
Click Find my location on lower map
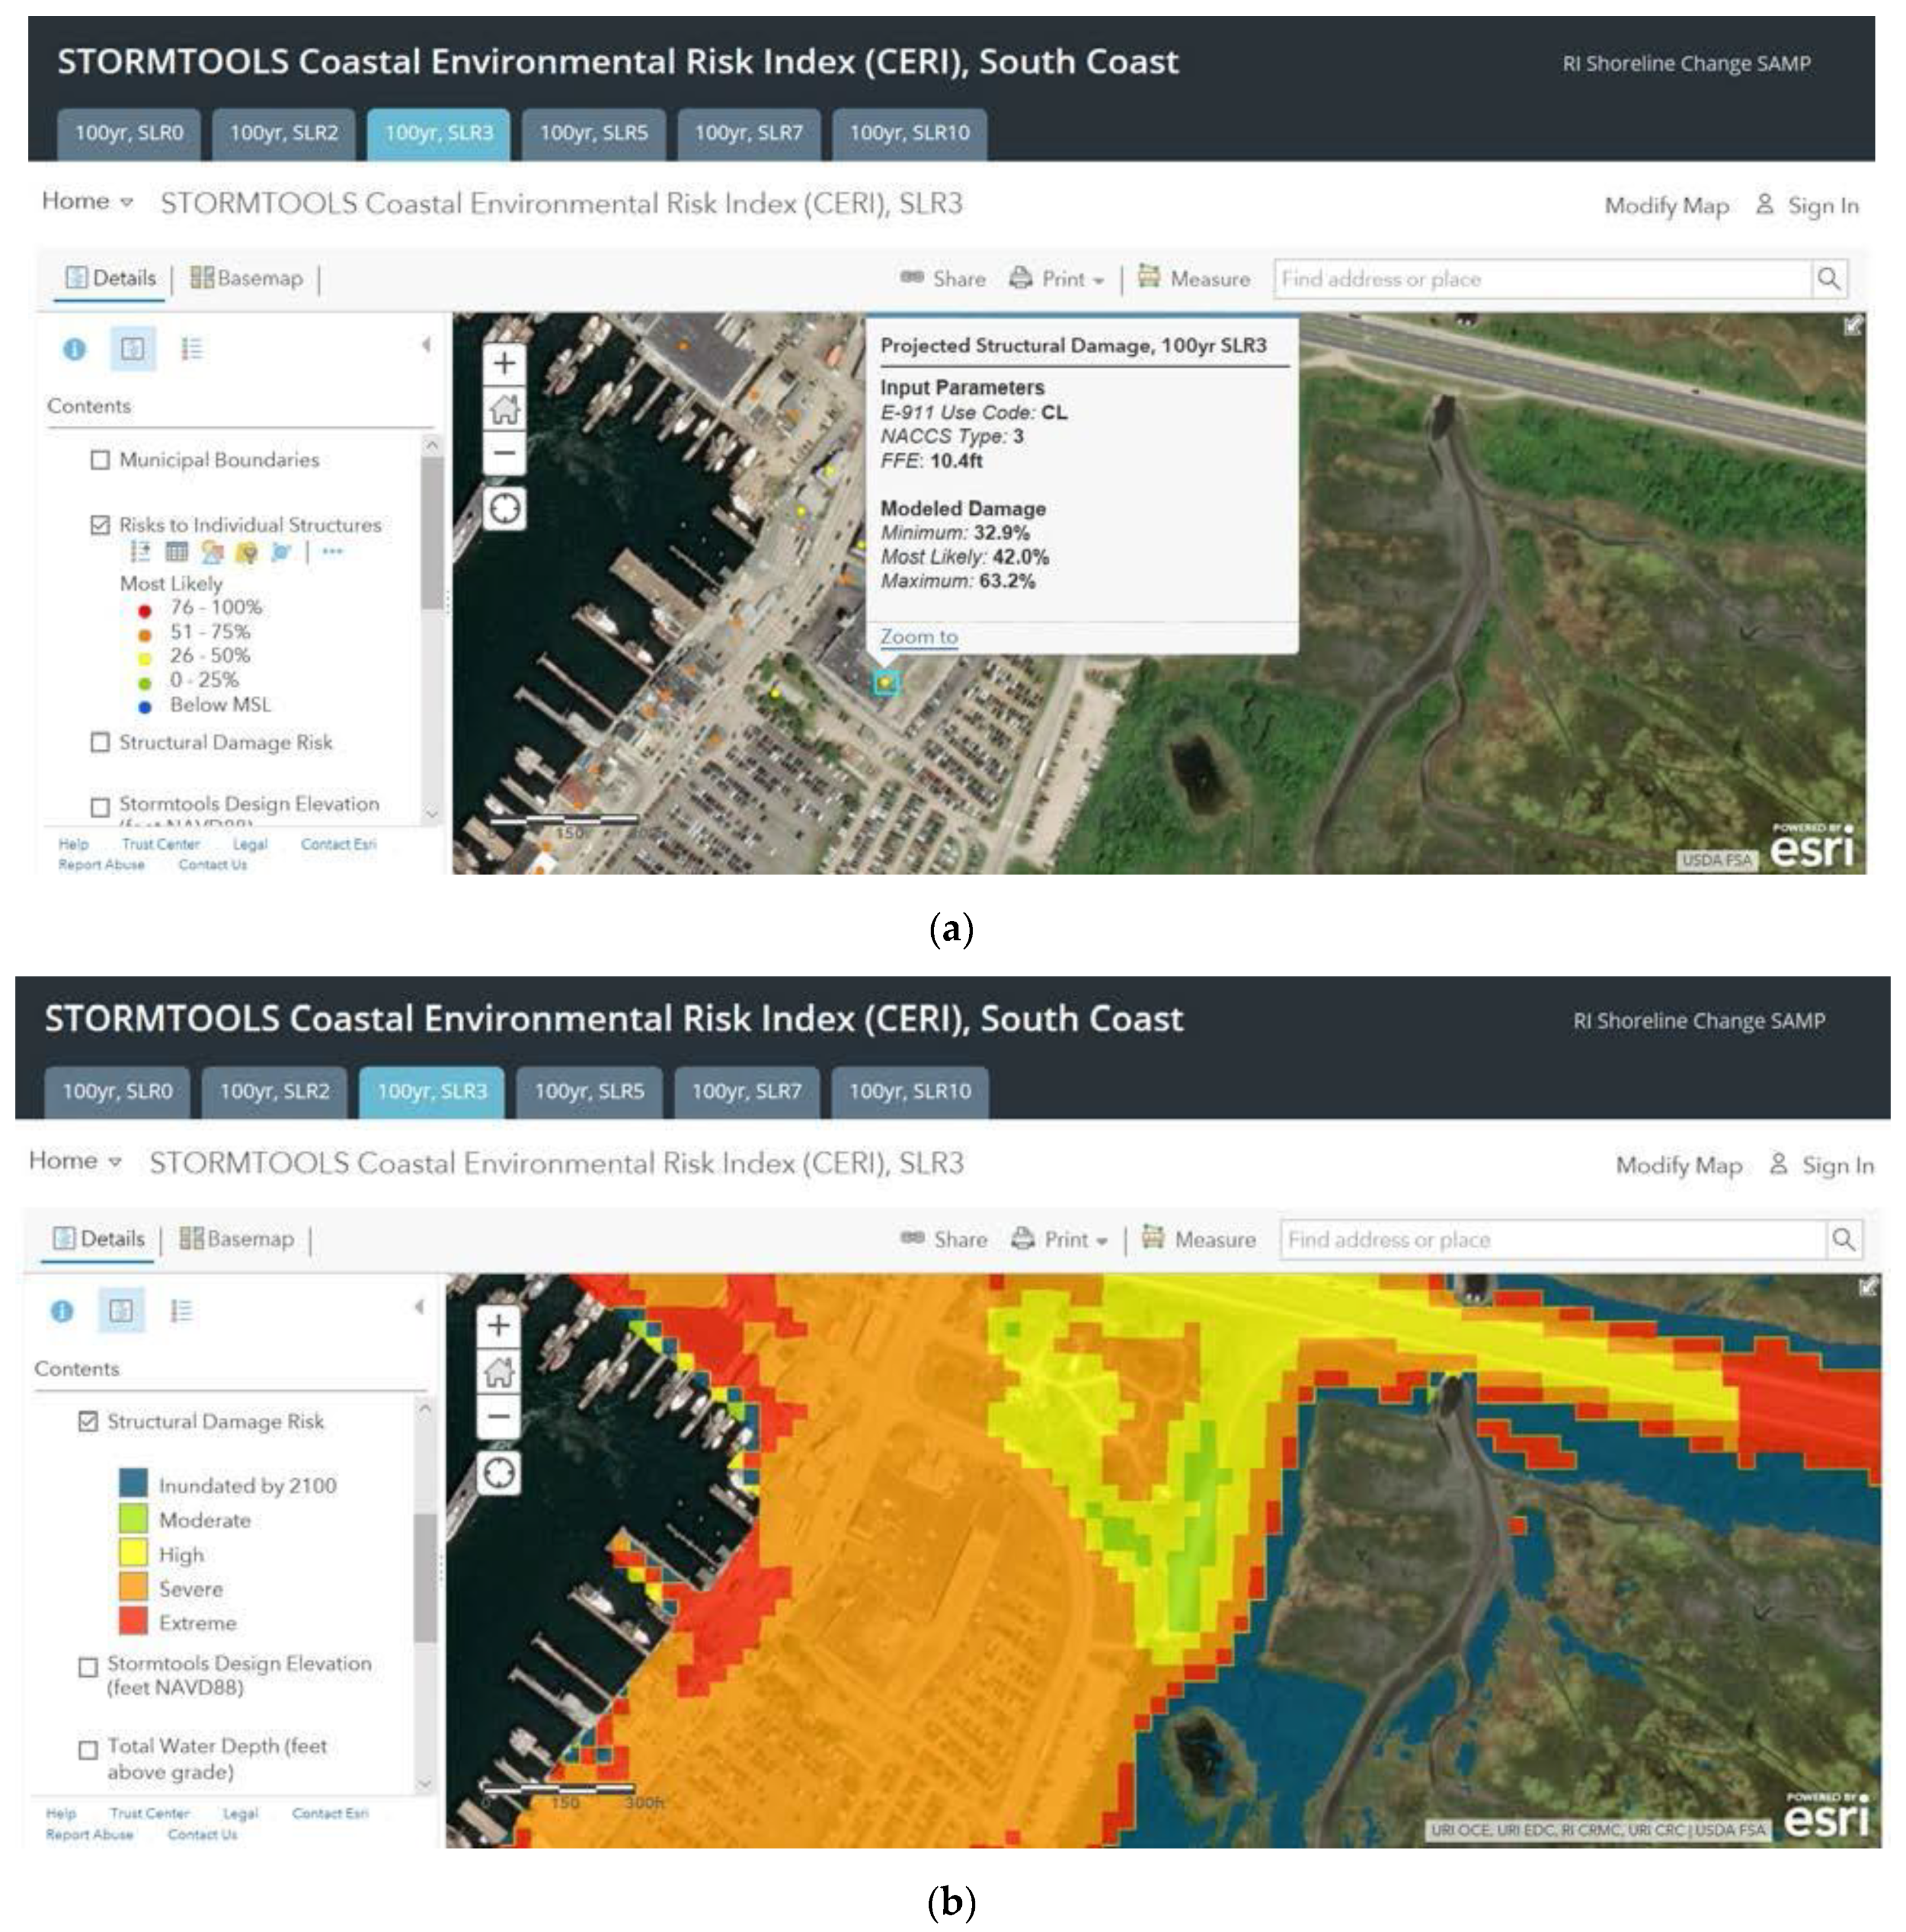pyautogui.click(x=498, y=1472)
